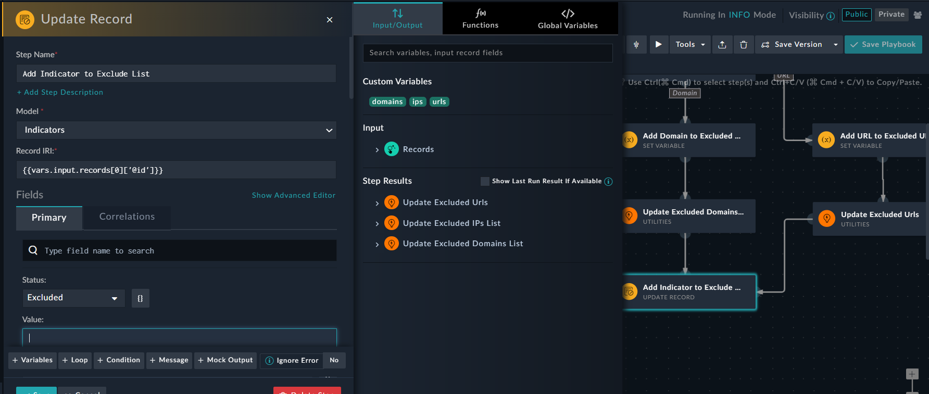Select the Add Domain to Excluded step node

689,140
